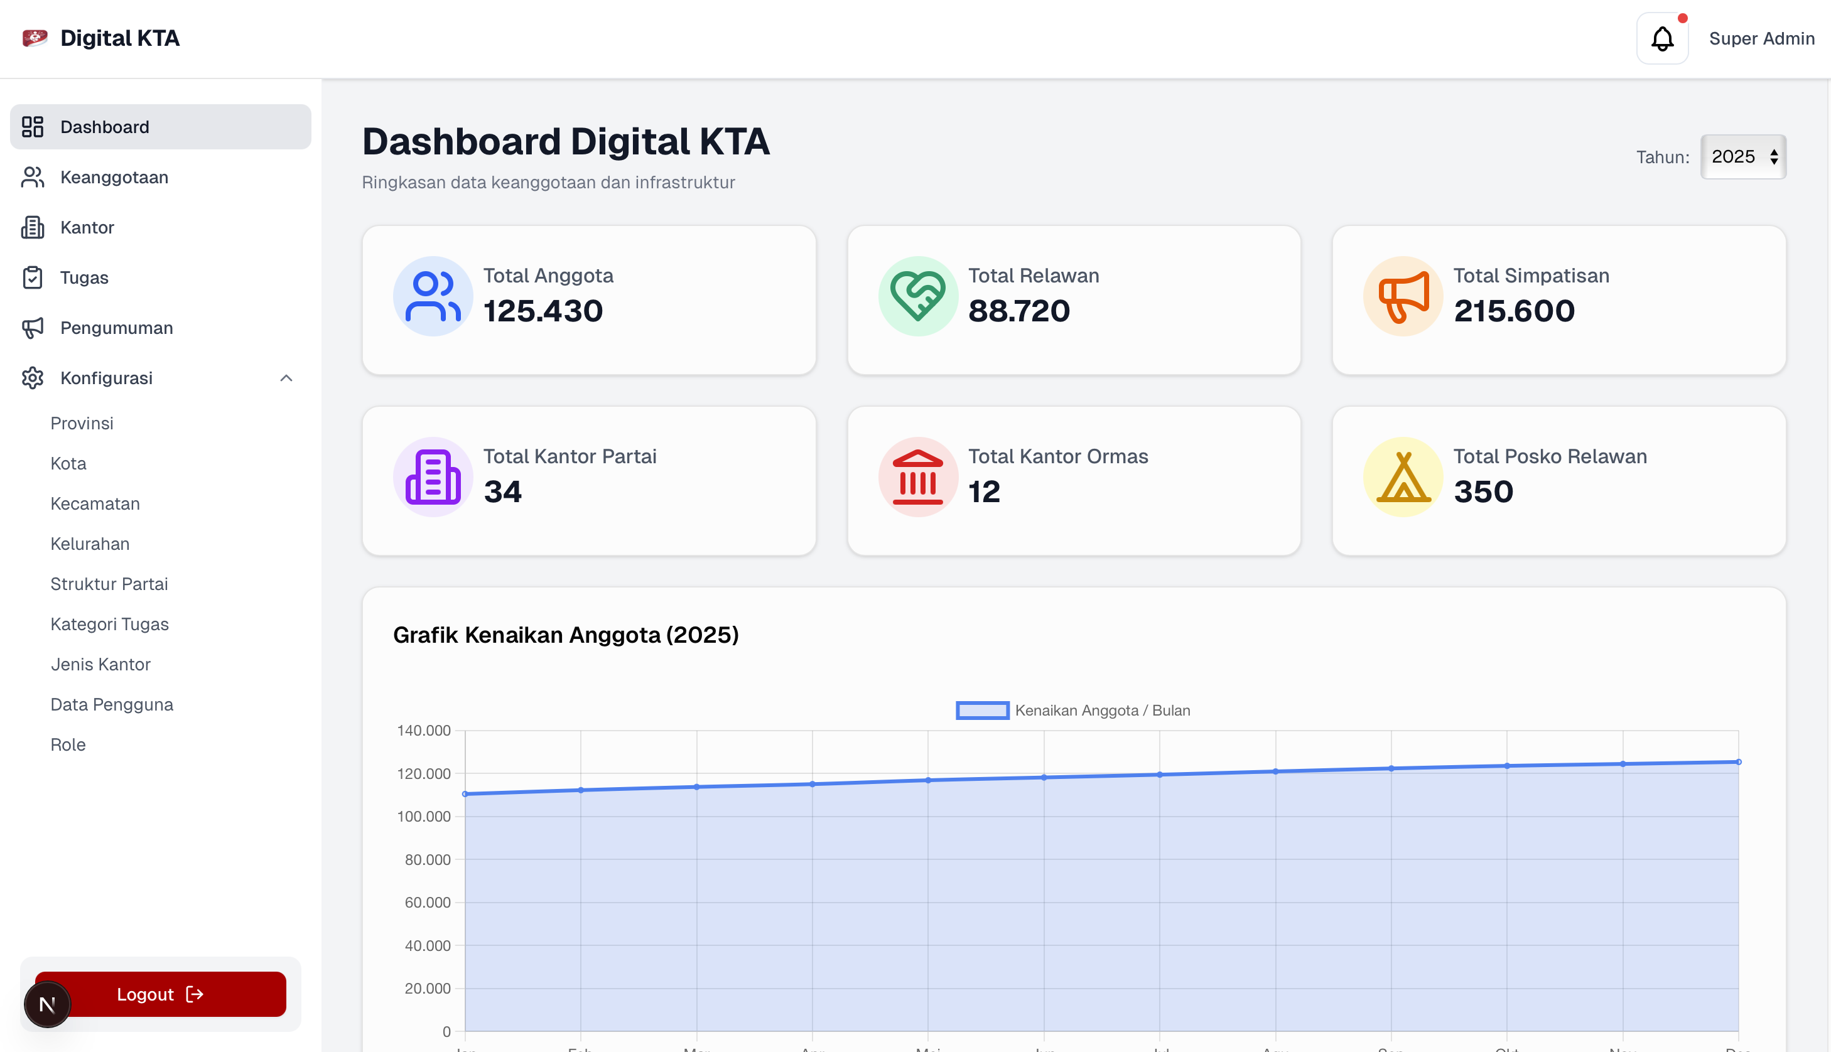Viewport: 1831px width, 1052px height.
Task: Click the Total Anggota people icon
Action: click(433, 296)
